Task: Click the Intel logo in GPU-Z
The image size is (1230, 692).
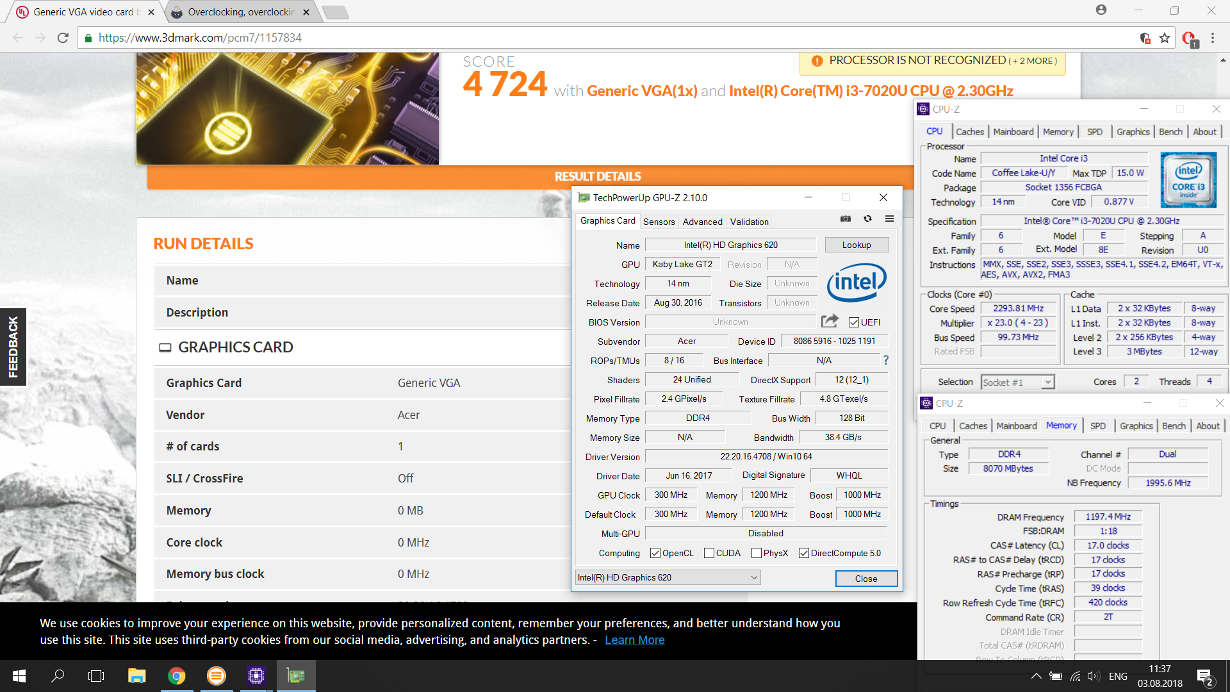Action: pos(857,282)
